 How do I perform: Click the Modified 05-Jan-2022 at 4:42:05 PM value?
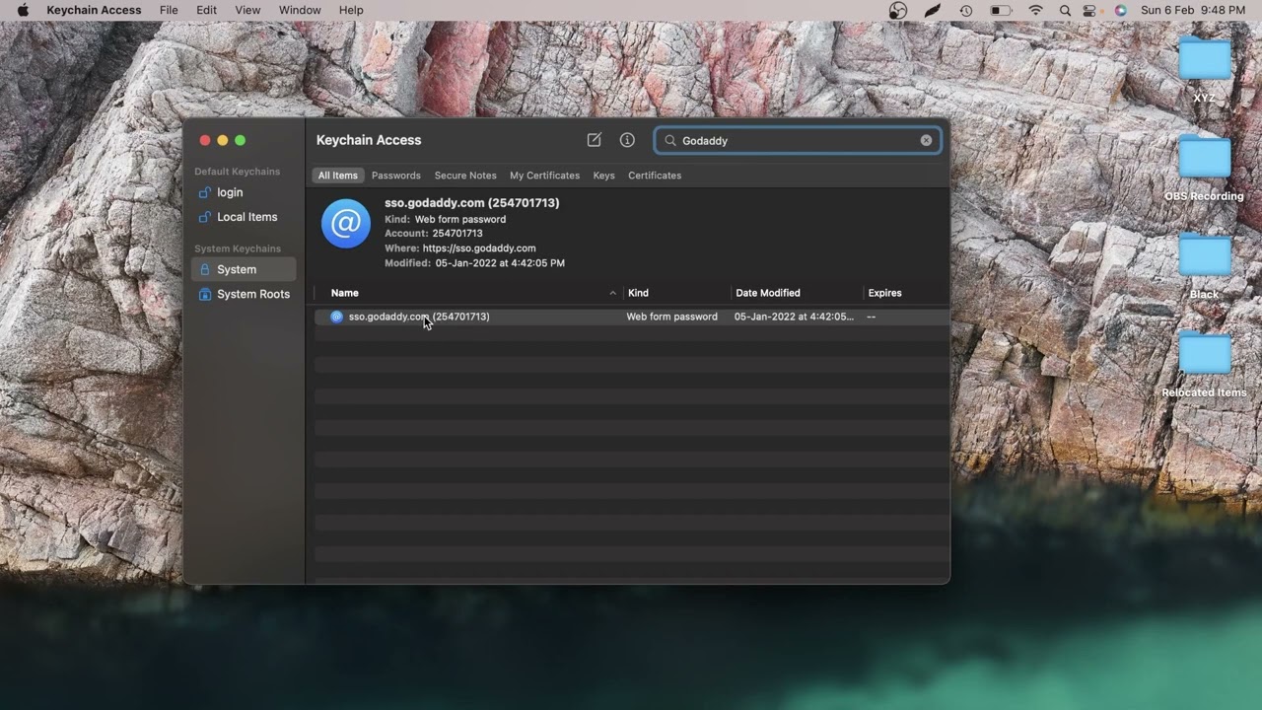pos(500,263)
